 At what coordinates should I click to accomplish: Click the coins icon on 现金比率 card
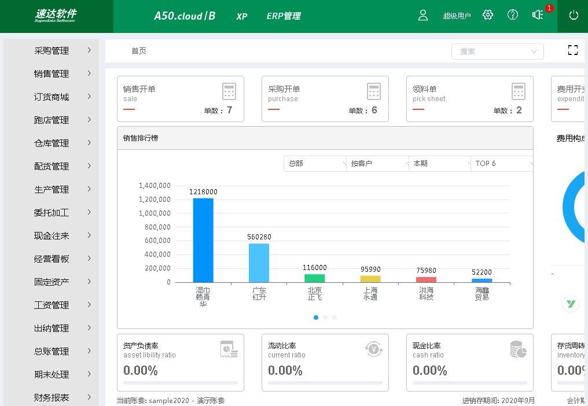coord(518,349)
